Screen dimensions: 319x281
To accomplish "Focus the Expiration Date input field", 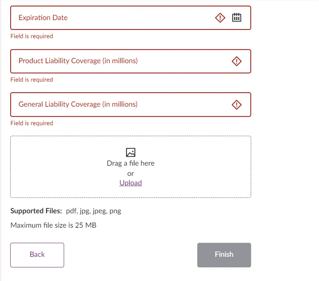I will (x=111, y=18).
